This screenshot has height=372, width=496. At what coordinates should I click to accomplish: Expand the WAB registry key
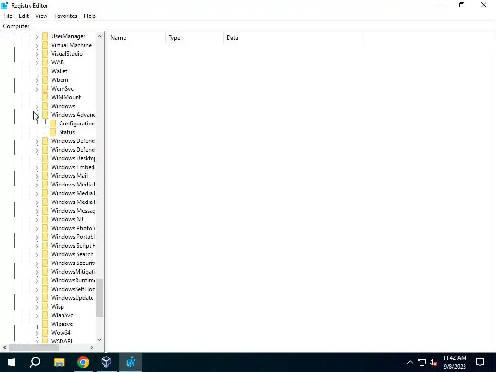point(37,62)
